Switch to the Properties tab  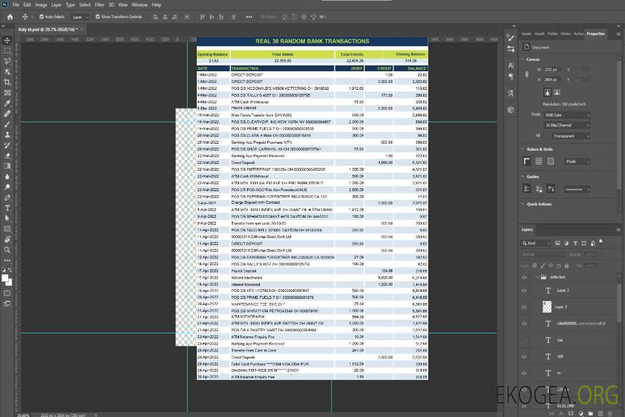pos(595,34)
